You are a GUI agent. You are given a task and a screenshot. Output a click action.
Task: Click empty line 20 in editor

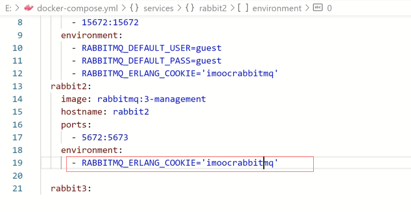tap(226, 176)
